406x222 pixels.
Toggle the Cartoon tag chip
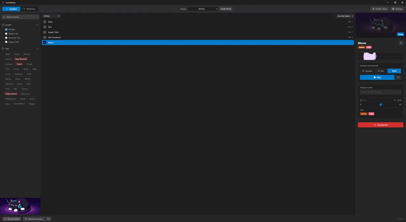(x=9, y=64)
